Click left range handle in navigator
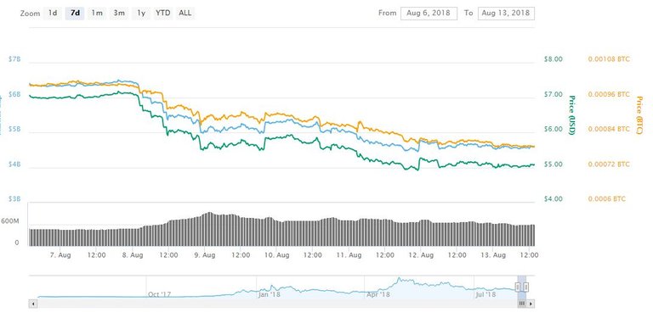This screenshot has height=318, width=653. [518, 287]
